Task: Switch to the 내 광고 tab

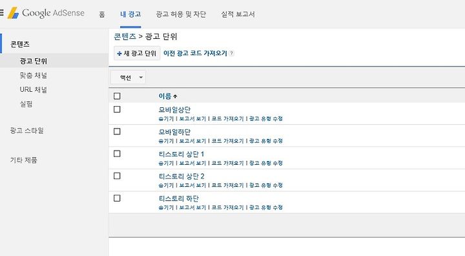Action: (x=130, y=14)
